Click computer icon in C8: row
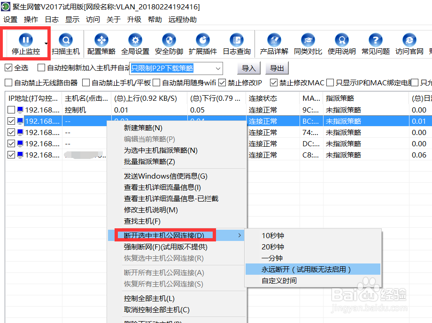 (x=20, y=155)
